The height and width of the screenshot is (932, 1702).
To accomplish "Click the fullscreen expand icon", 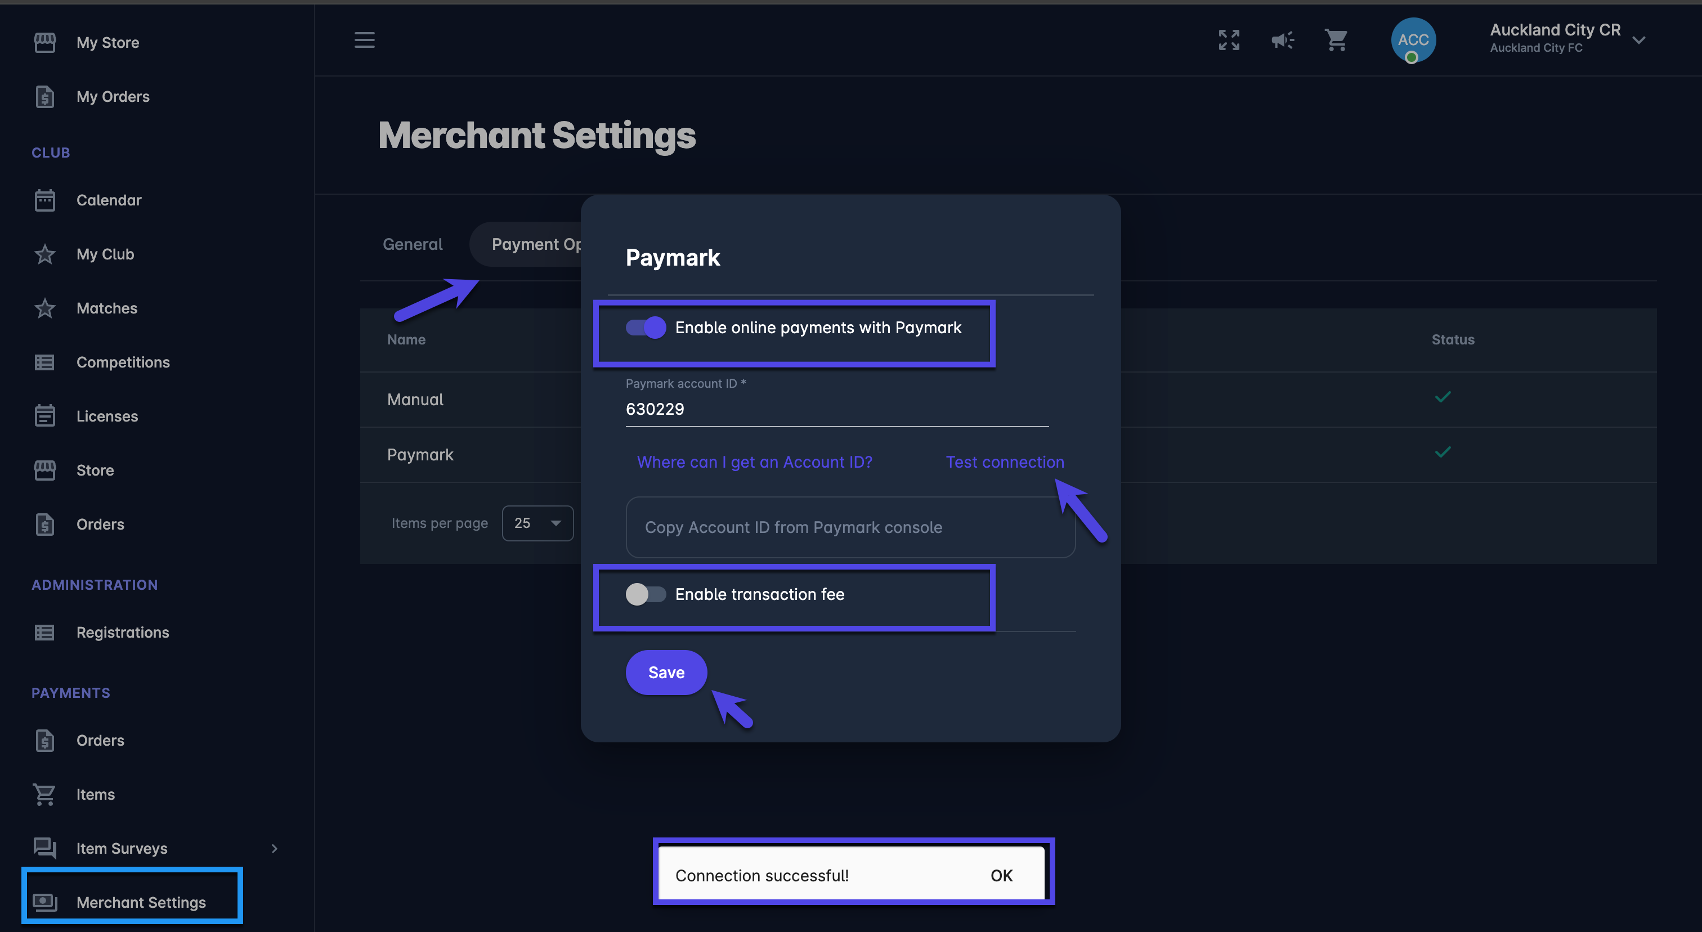I will click(1228, 39).
